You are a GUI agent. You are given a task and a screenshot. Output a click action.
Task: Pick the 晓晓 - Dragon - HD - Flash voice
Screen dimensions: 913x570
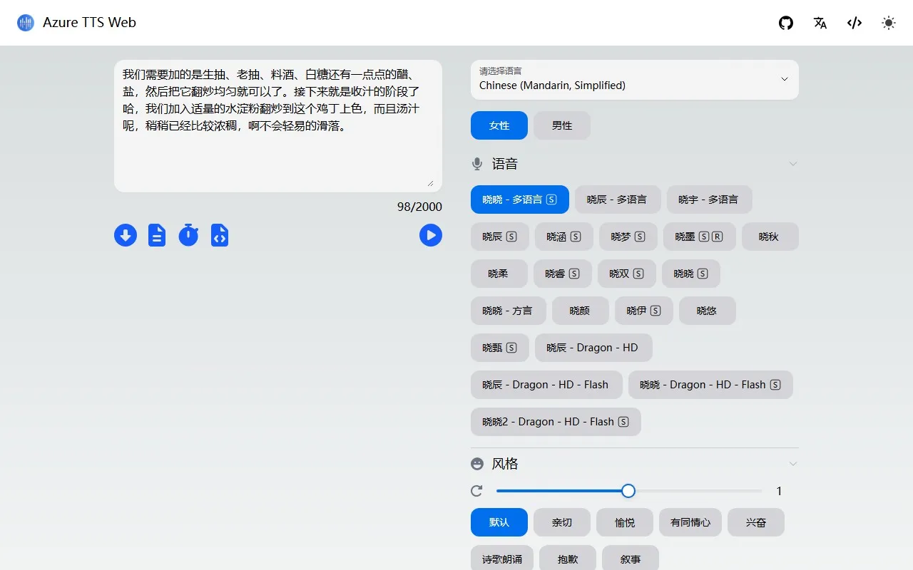[710, 385]
